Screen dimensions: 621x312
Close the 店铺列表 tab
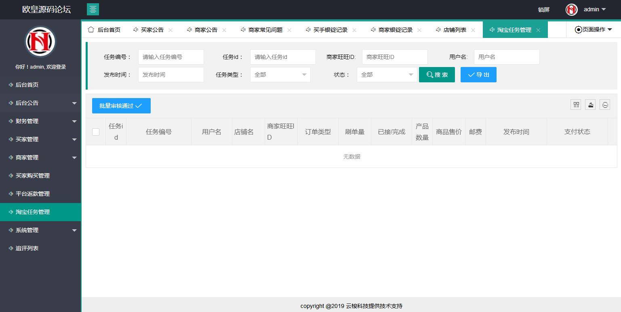473,30
